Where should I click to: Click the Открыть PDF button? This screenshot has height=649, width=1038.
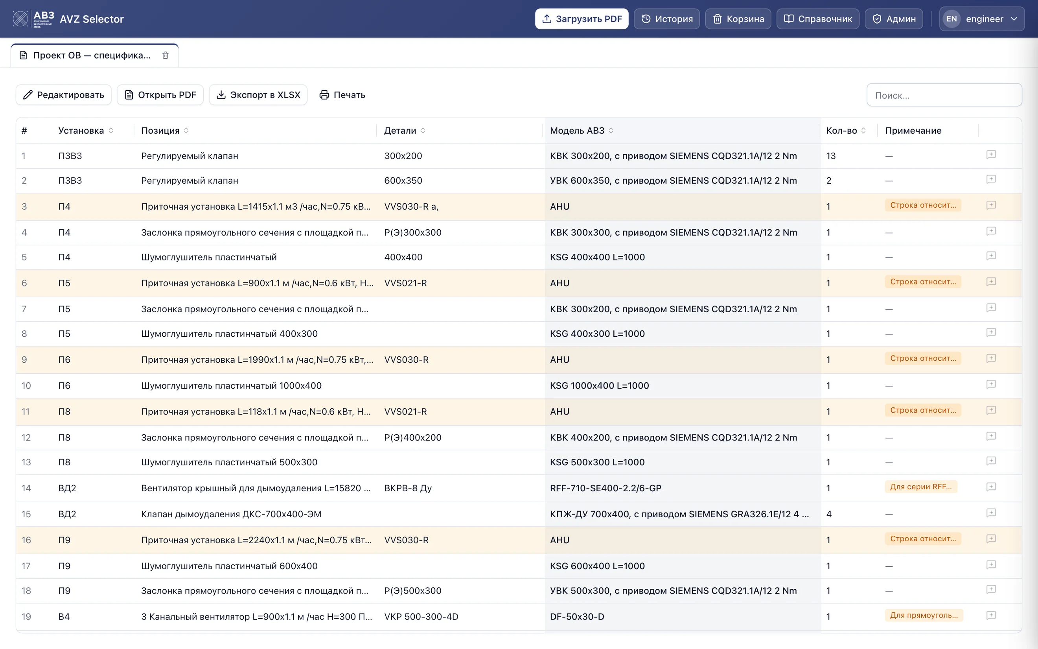pyautogui.click(x=160, y=95)
